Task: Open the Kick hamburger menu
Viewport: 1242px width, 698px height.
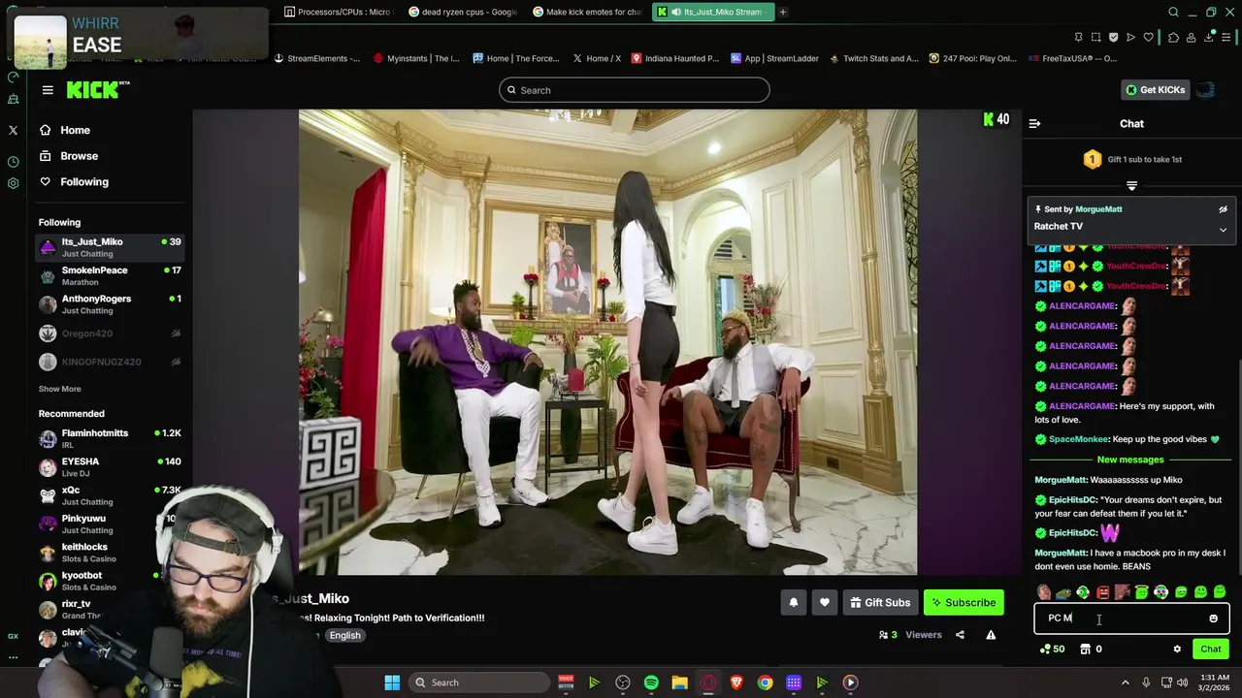Action: 48,90
